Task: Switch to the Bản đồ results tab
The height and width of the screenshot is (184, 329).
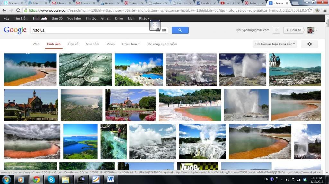Action: pos(73,44)
